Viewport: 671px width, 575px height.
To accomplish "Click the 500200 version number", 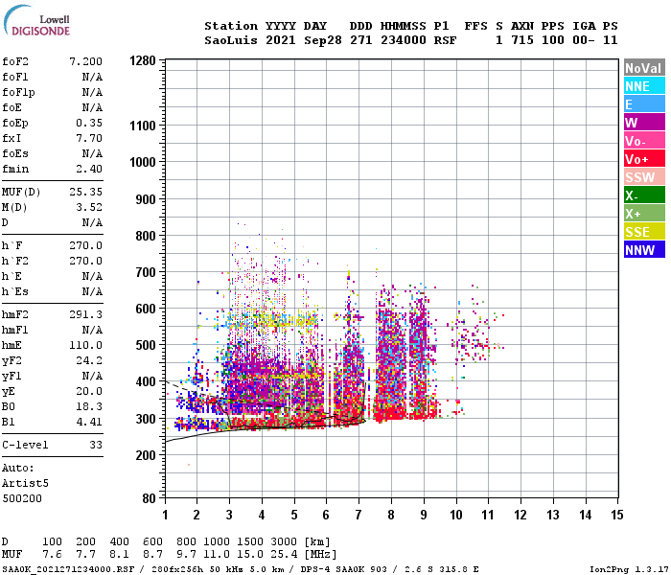I will [x=22, y=498].
